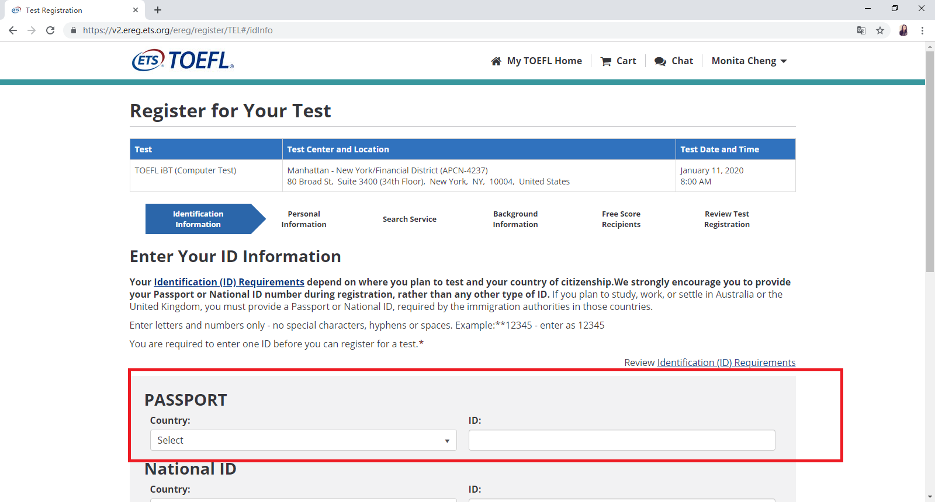Select the Background Information step
The width and height of the screenshot is (935, 502).
coord(515,219)
